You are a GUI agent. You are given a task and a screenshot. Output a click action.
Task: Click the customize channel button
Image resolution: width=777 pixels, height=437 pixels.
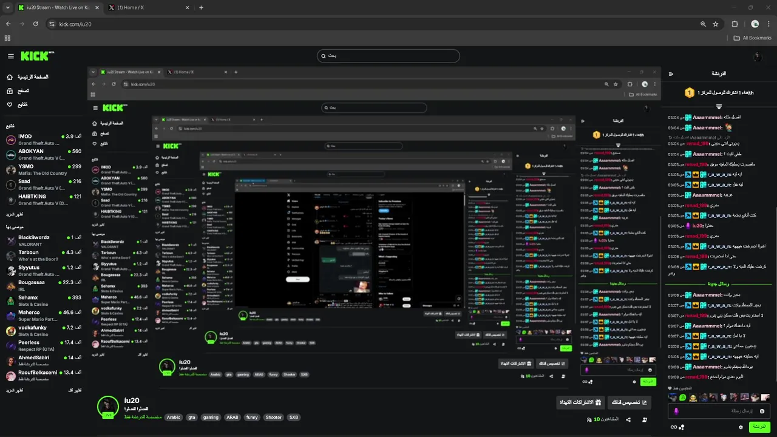pyautogui.click(x=628, y=402)
